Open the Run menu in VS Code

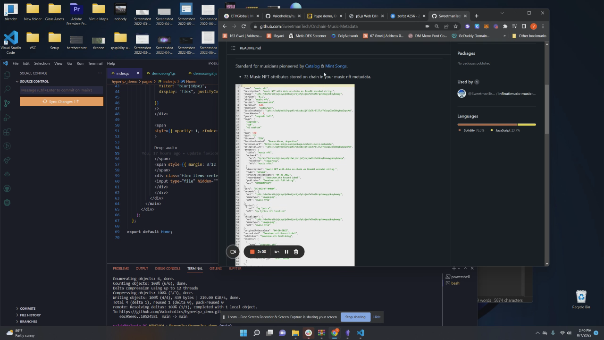click(x=80, y=63)
